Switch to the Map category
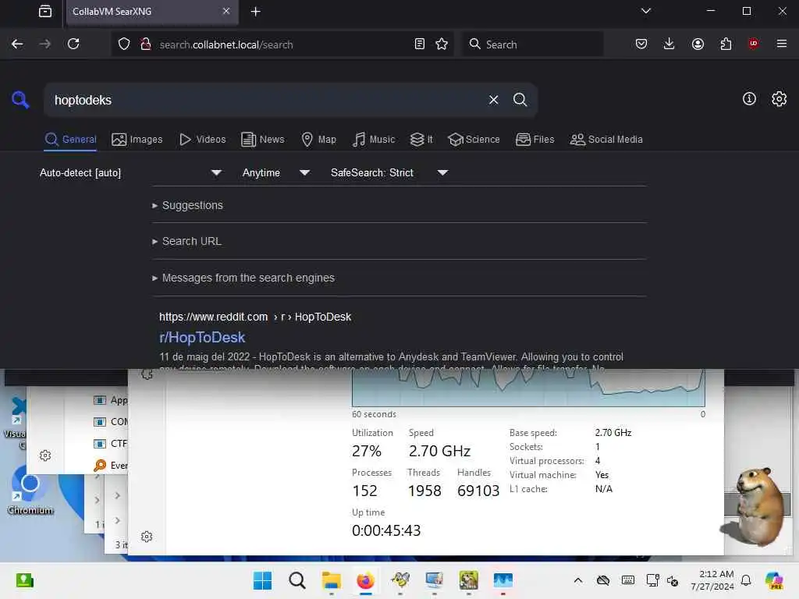Screen dimensions: 799x599 coord(318,140)
